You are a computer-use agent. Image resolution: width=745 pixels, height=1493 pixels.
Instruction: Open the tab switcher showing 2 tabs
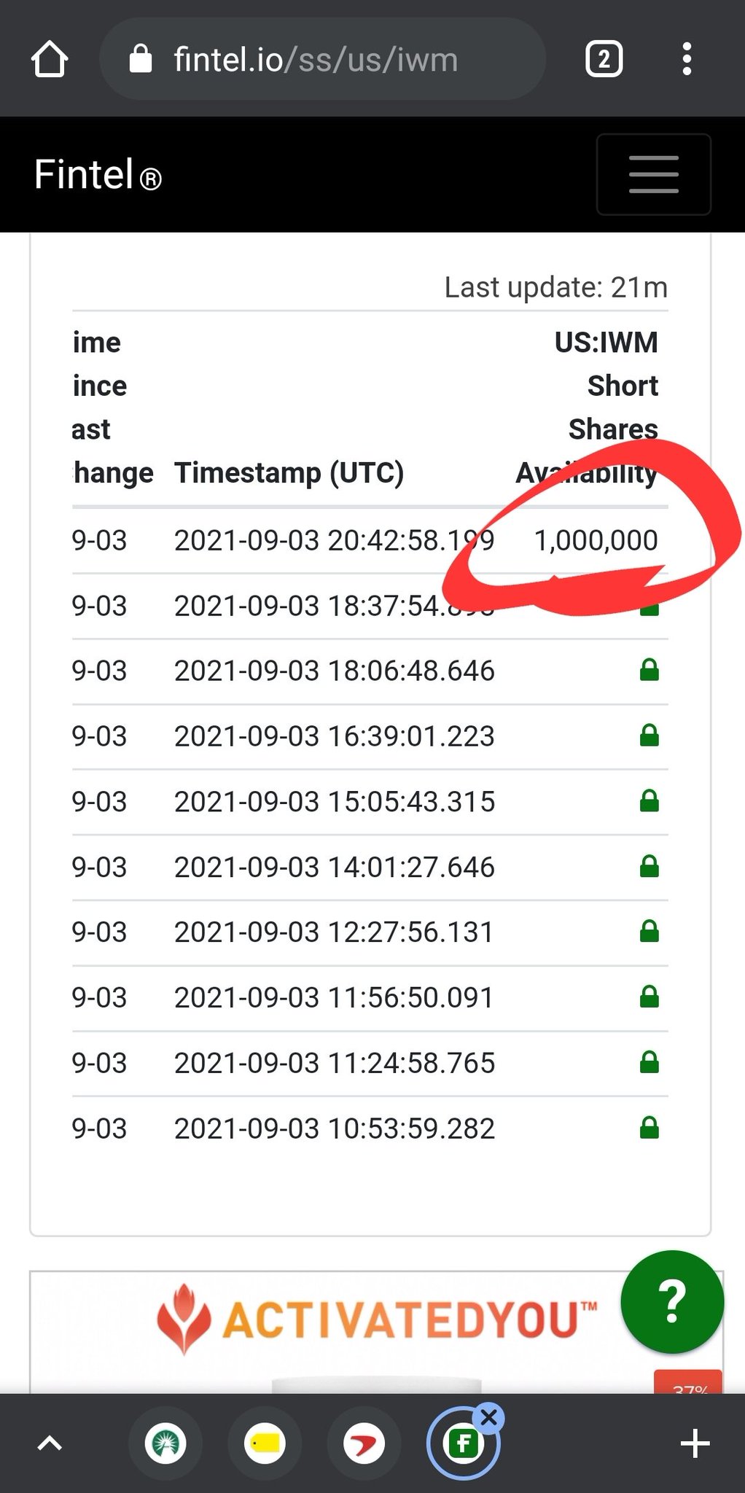[604, 59]
